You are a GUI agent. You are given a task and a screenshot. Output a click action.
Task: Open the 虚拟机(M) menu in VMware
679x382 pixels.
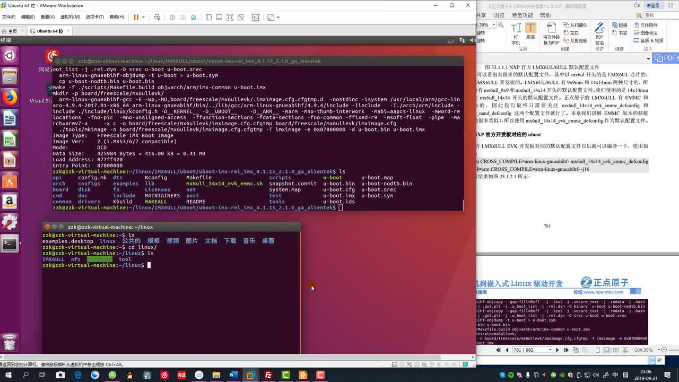70,17
